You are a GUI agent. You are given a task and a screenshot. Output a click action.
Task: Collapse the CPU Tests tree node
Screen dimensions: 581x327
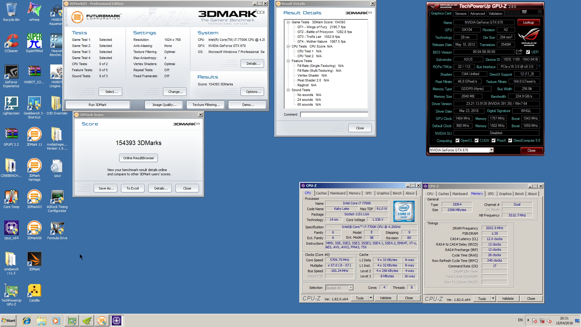(x=288, y=46)
